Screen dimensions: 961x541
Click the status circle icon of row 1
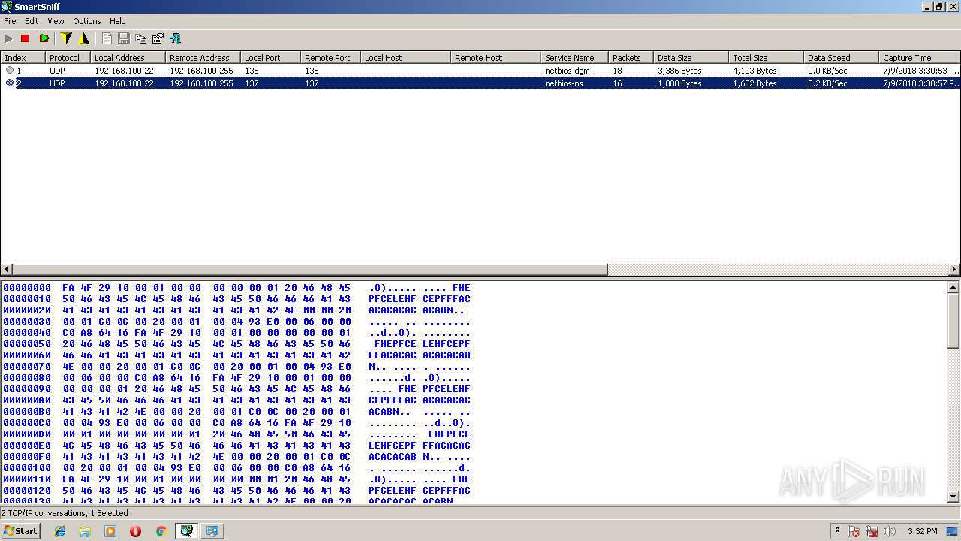(x=10, y=70)
